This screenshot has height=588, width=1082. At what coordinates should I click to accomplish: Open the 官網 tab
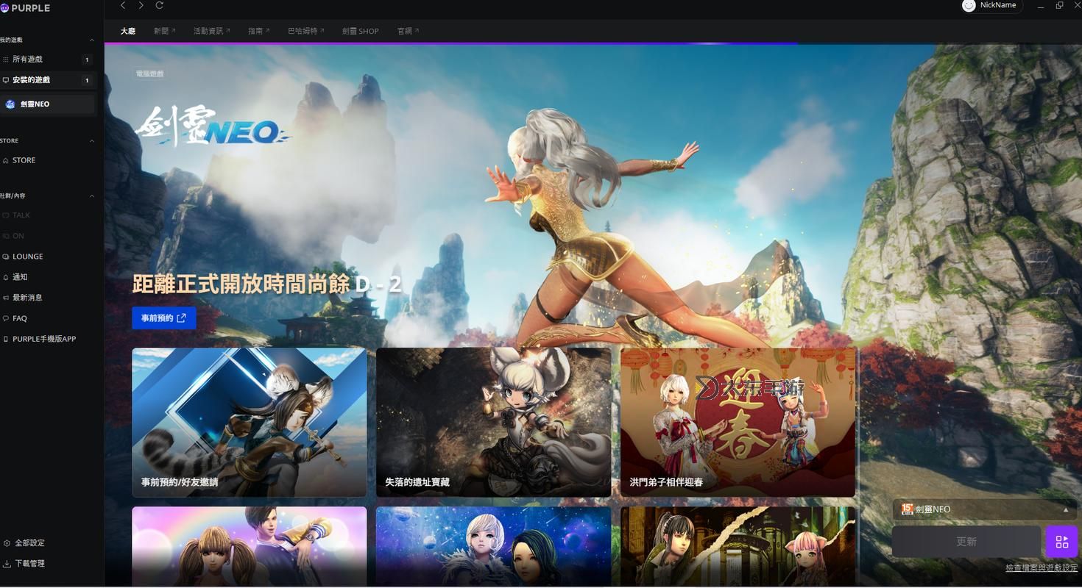point(408,31)
